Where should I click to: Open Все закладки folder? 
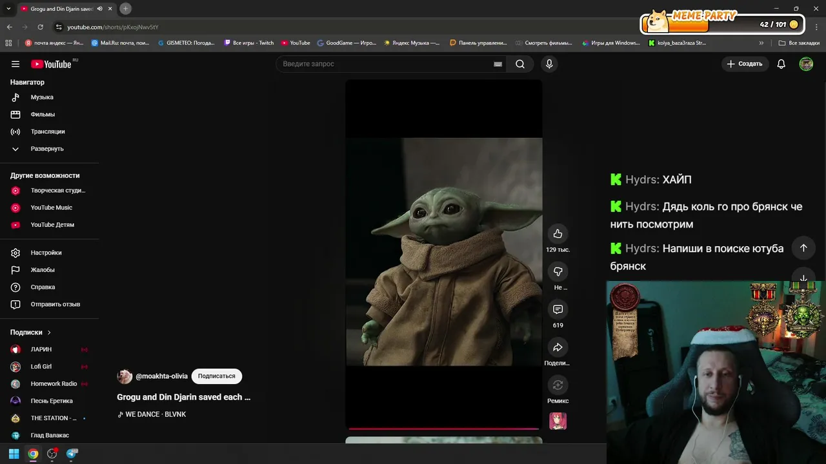pyautogui.click(x=799, y=43)
